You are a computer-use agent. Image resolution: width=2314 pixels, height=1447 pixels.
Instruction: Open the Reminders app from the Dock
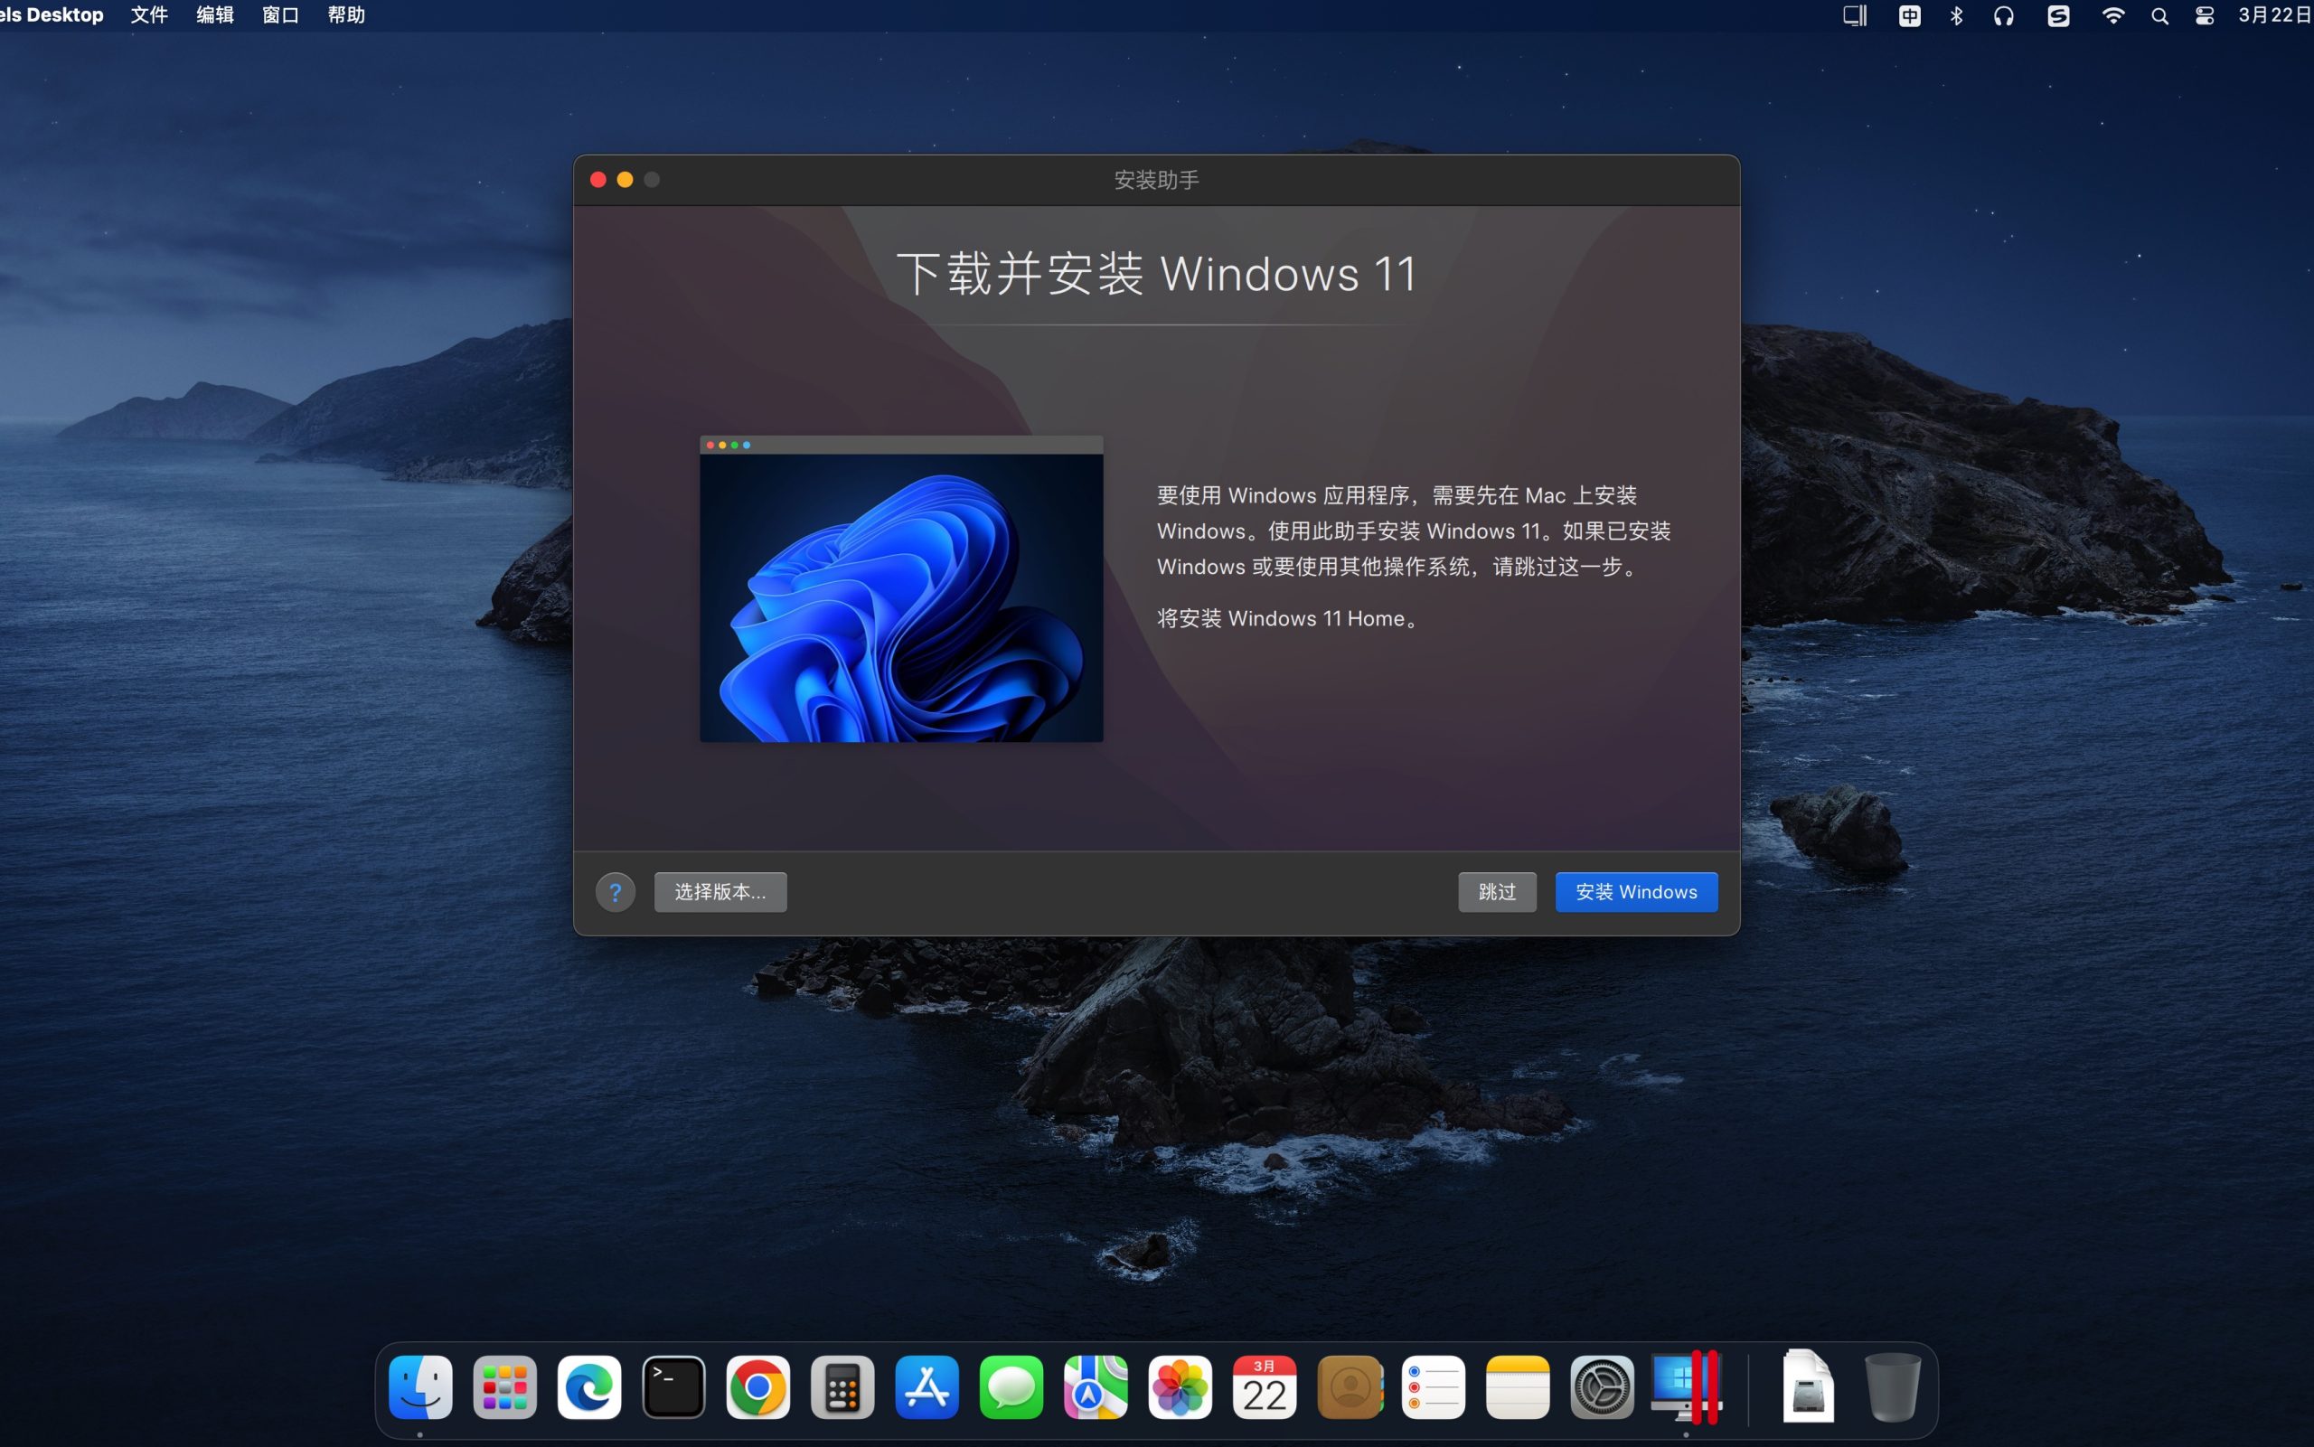click(x=1434, y=1386)
